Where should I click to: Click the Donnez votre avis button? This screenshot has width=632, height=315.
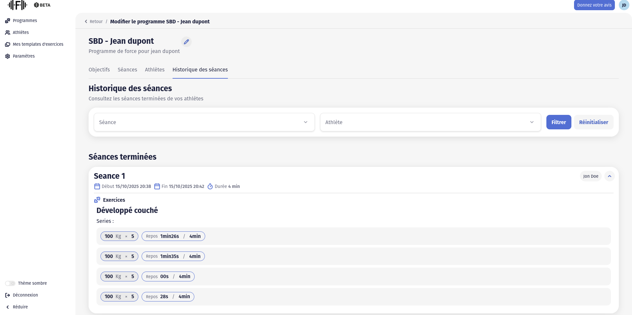[x=594, y=5]
